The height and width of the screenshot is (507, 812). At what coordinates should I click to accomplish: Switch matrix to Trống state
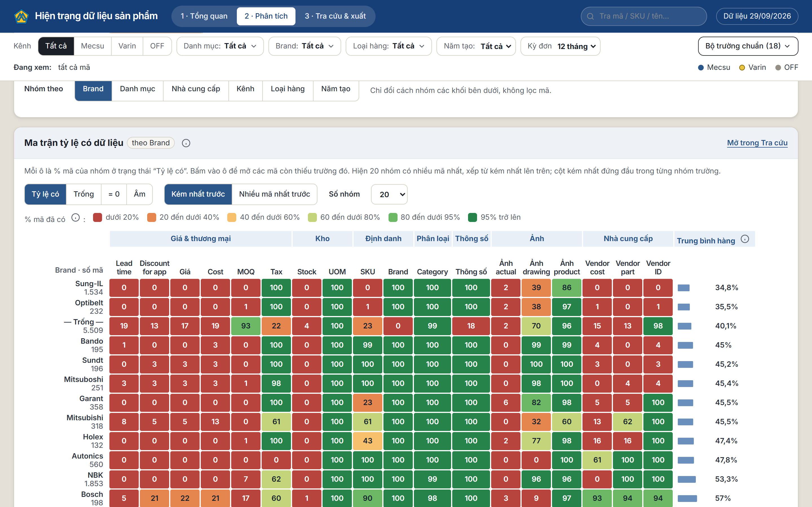[x=83, y=194]
